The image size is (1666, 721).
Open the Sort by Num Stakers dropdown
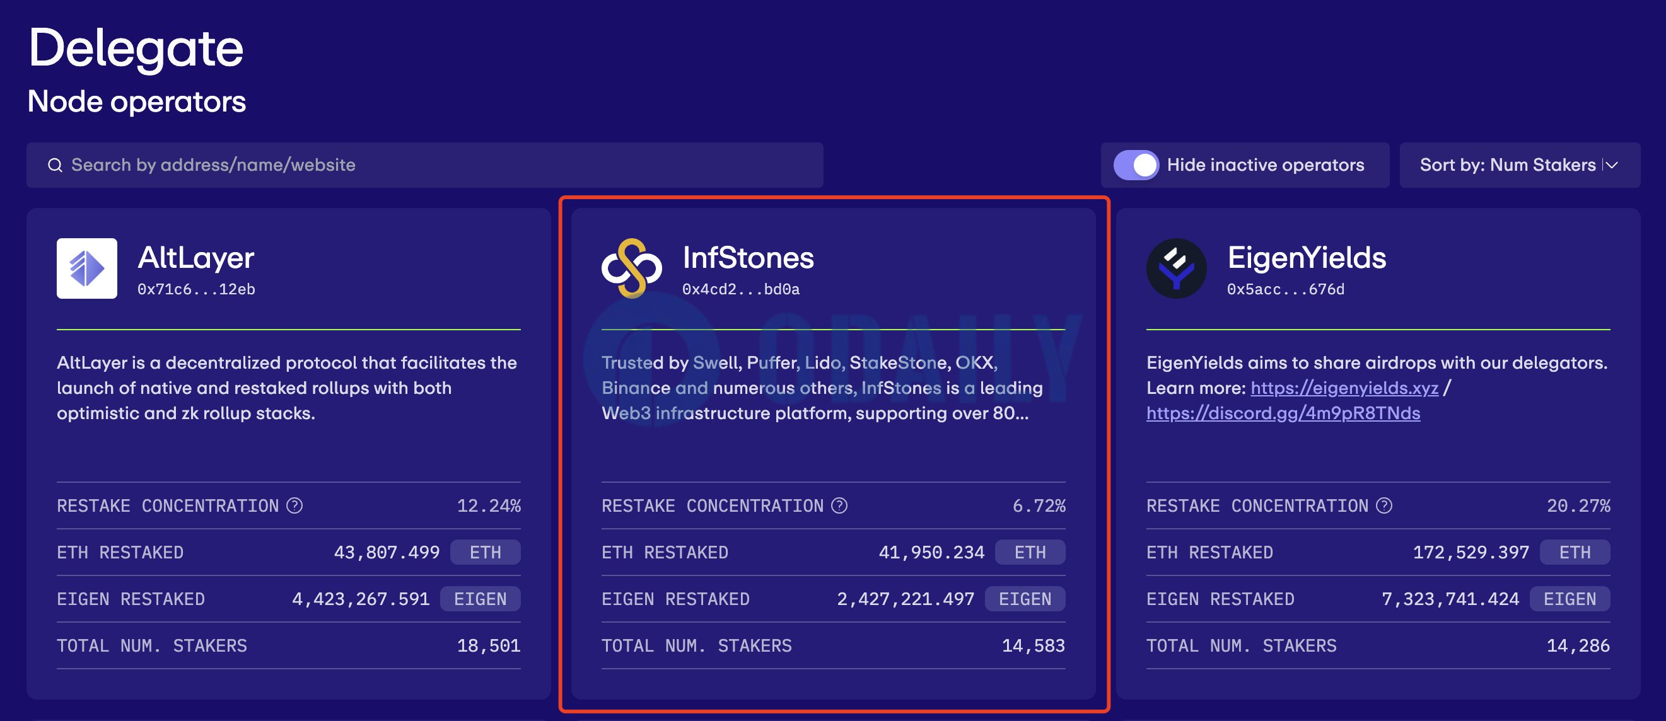[1520, 166]
